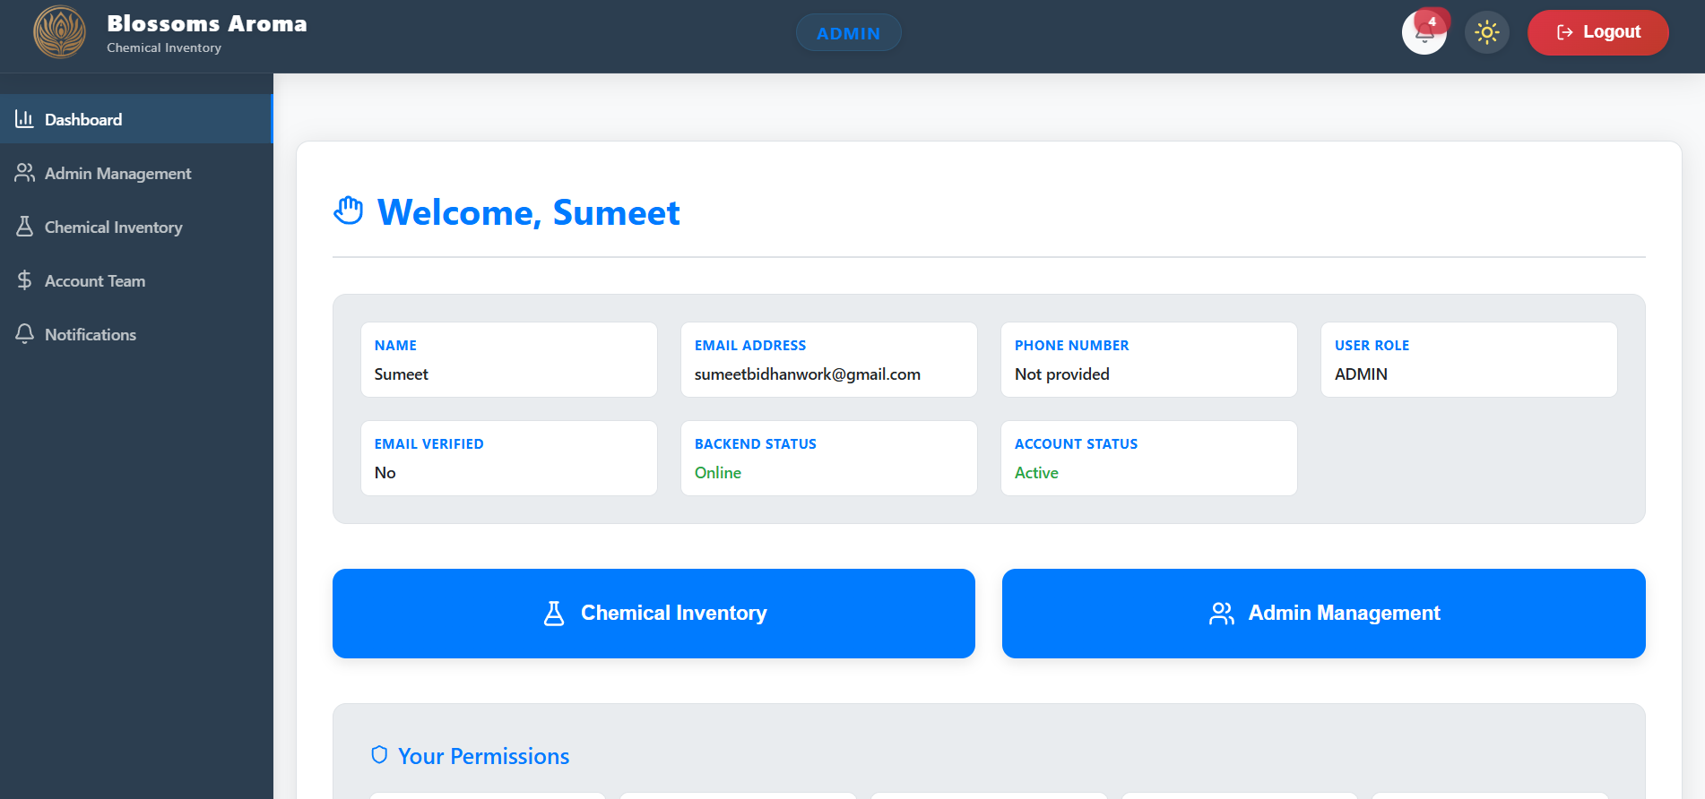The image size is (1705, 799).
Task: Select the email sumeetbidhanwork@gmail.com
Action: (x=807, y=374)
